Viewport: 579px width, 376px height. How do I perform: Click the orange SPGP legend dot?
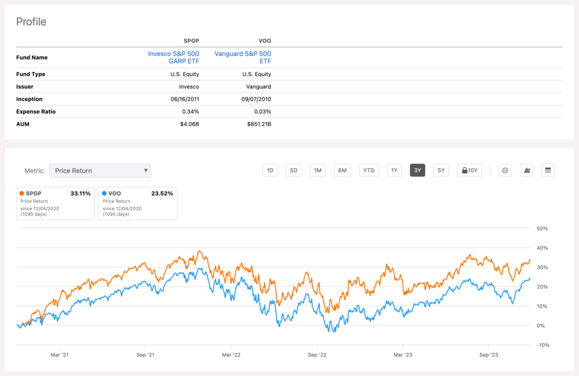coord(22,193)
